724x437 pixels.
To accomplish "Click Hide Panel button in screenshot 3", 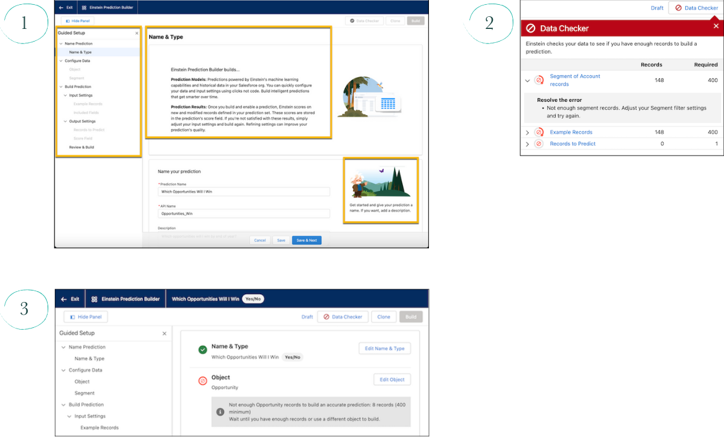I will point(86,316).
